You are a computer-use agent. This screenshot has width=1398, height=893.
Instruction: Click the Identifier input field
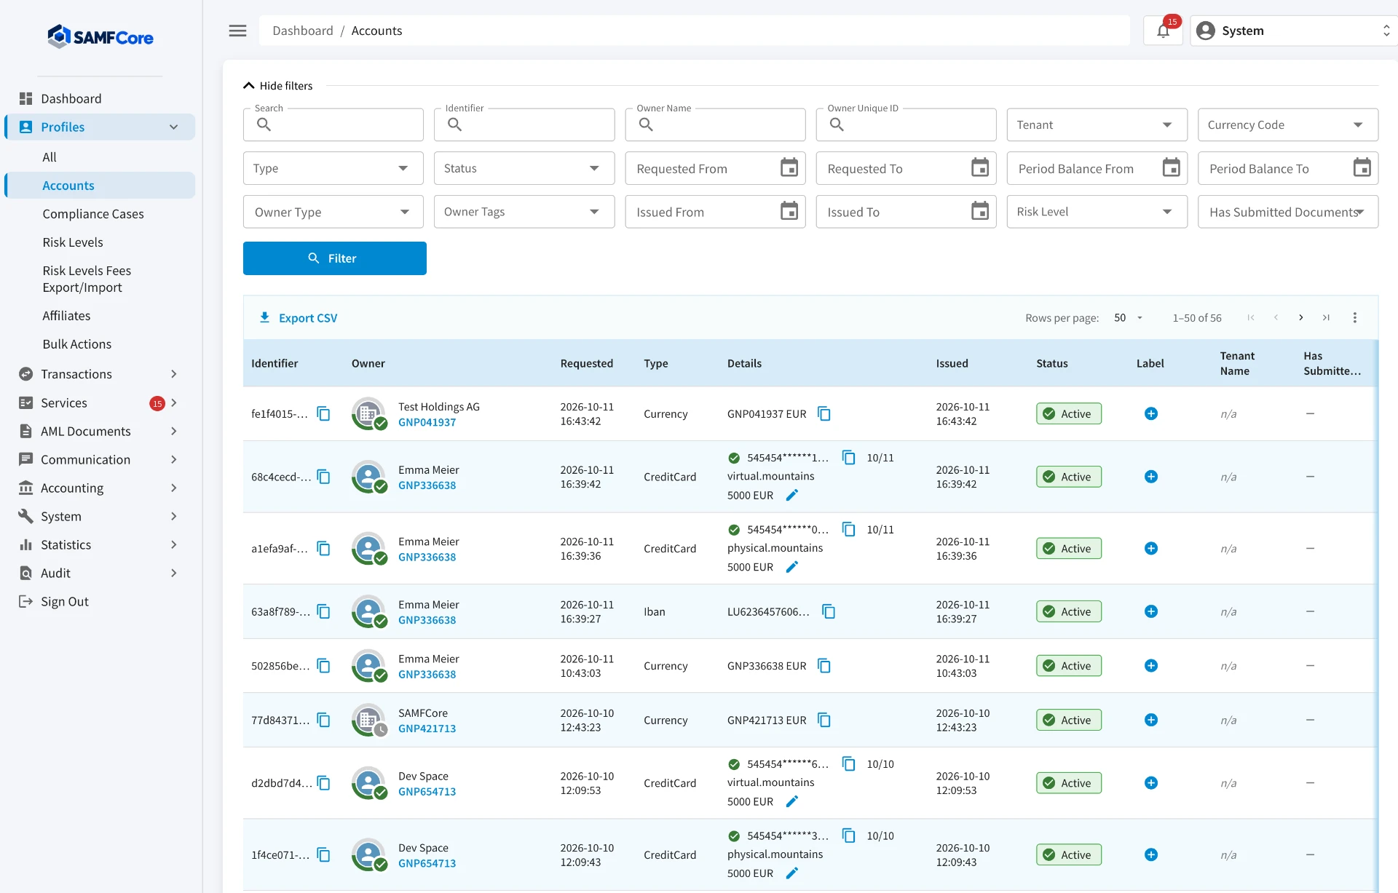point(524,125)
